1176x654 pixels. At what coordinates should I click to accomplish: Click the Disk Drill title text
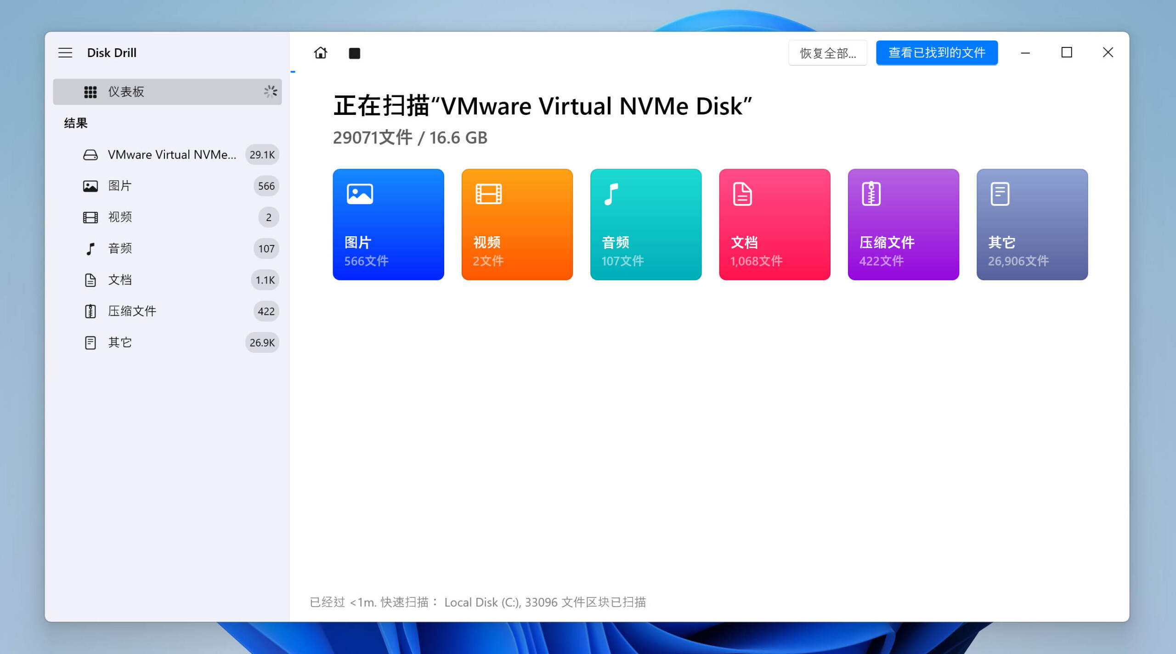112,53
